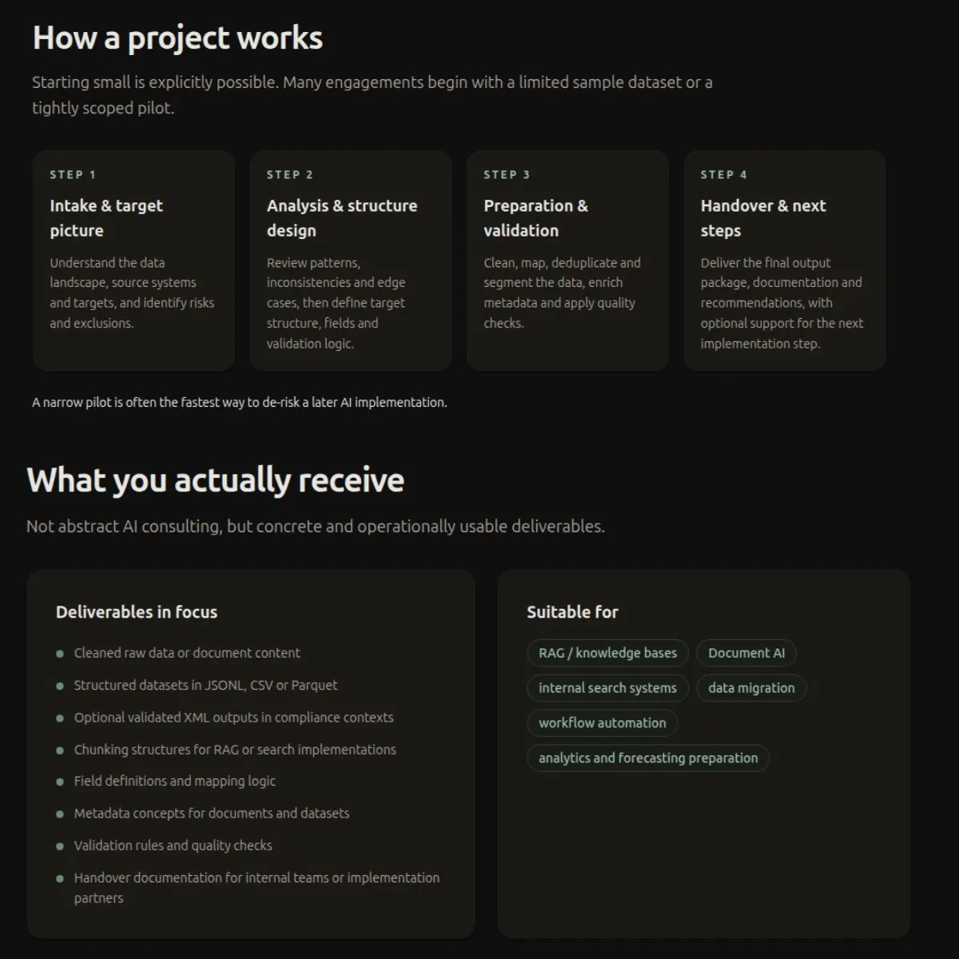Select the Chunking structures for RAG bullet
Screen dimensions: 959x959
[234, 749]
